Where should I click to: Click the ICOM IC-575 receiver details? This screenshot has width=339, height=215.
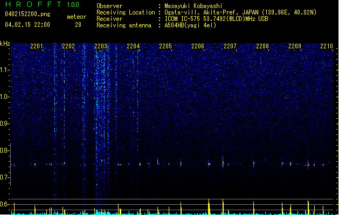(217, 19)
